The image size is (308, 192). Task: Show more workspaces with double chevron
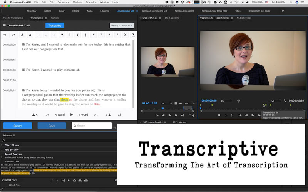(283, 11)
